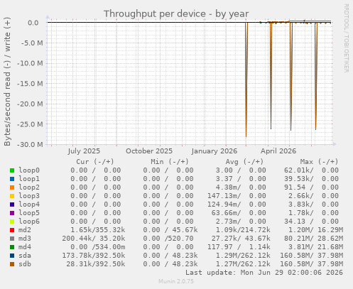This screenshot has height=289, width=353.
Task: Click sdb max value '160.58M/ 37.98M'
Action: [312, 264]
